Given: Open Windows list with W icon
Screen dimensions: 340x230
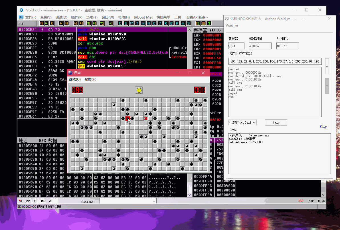Looking at the screenshot, I should coord(143,23).
